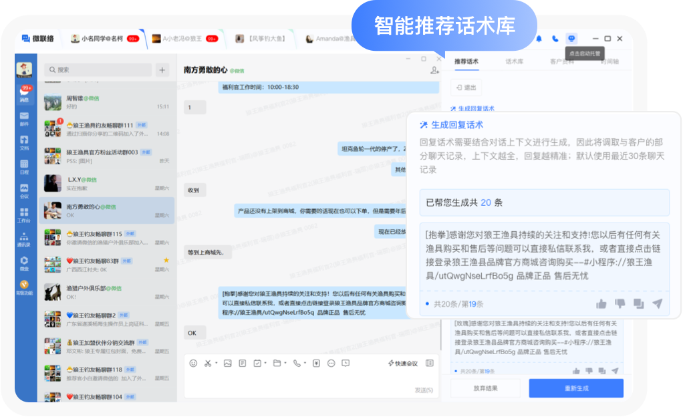Switch to the 话术库 tab
Viewport: 683px width, 417px height.
[514, 61]
